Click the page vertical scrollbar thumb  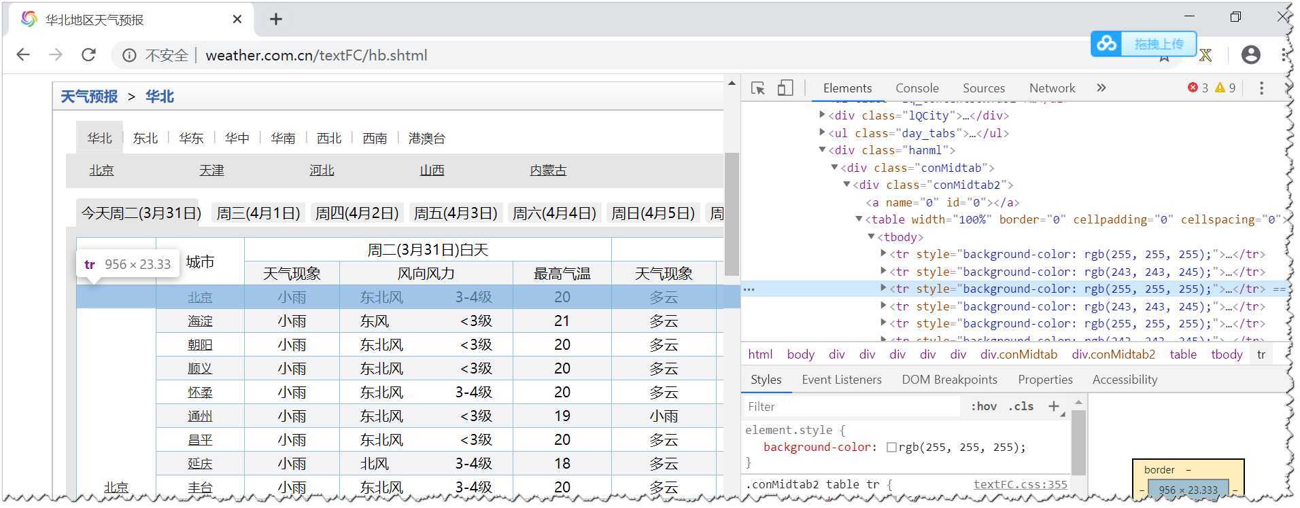(x=732, y=214)
